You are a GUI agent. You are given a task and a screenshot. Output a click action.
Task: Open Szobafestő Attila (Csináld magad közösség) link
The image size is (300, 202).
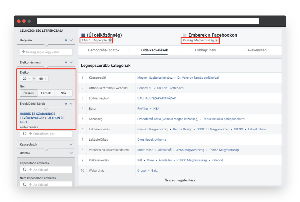pos(168,119)
